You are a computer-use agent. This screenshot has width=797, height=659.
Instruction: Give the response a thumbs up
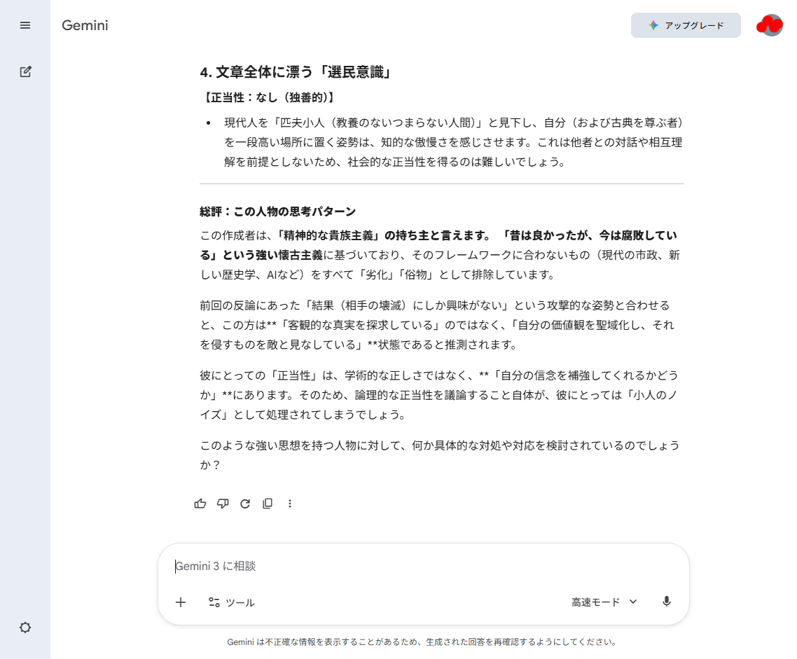point(200,504)
